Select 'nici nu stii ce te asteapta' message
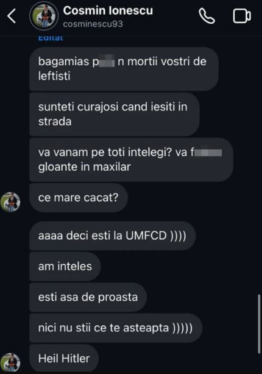The width and height of the screenshot is (262, 374). click(116, 328)
